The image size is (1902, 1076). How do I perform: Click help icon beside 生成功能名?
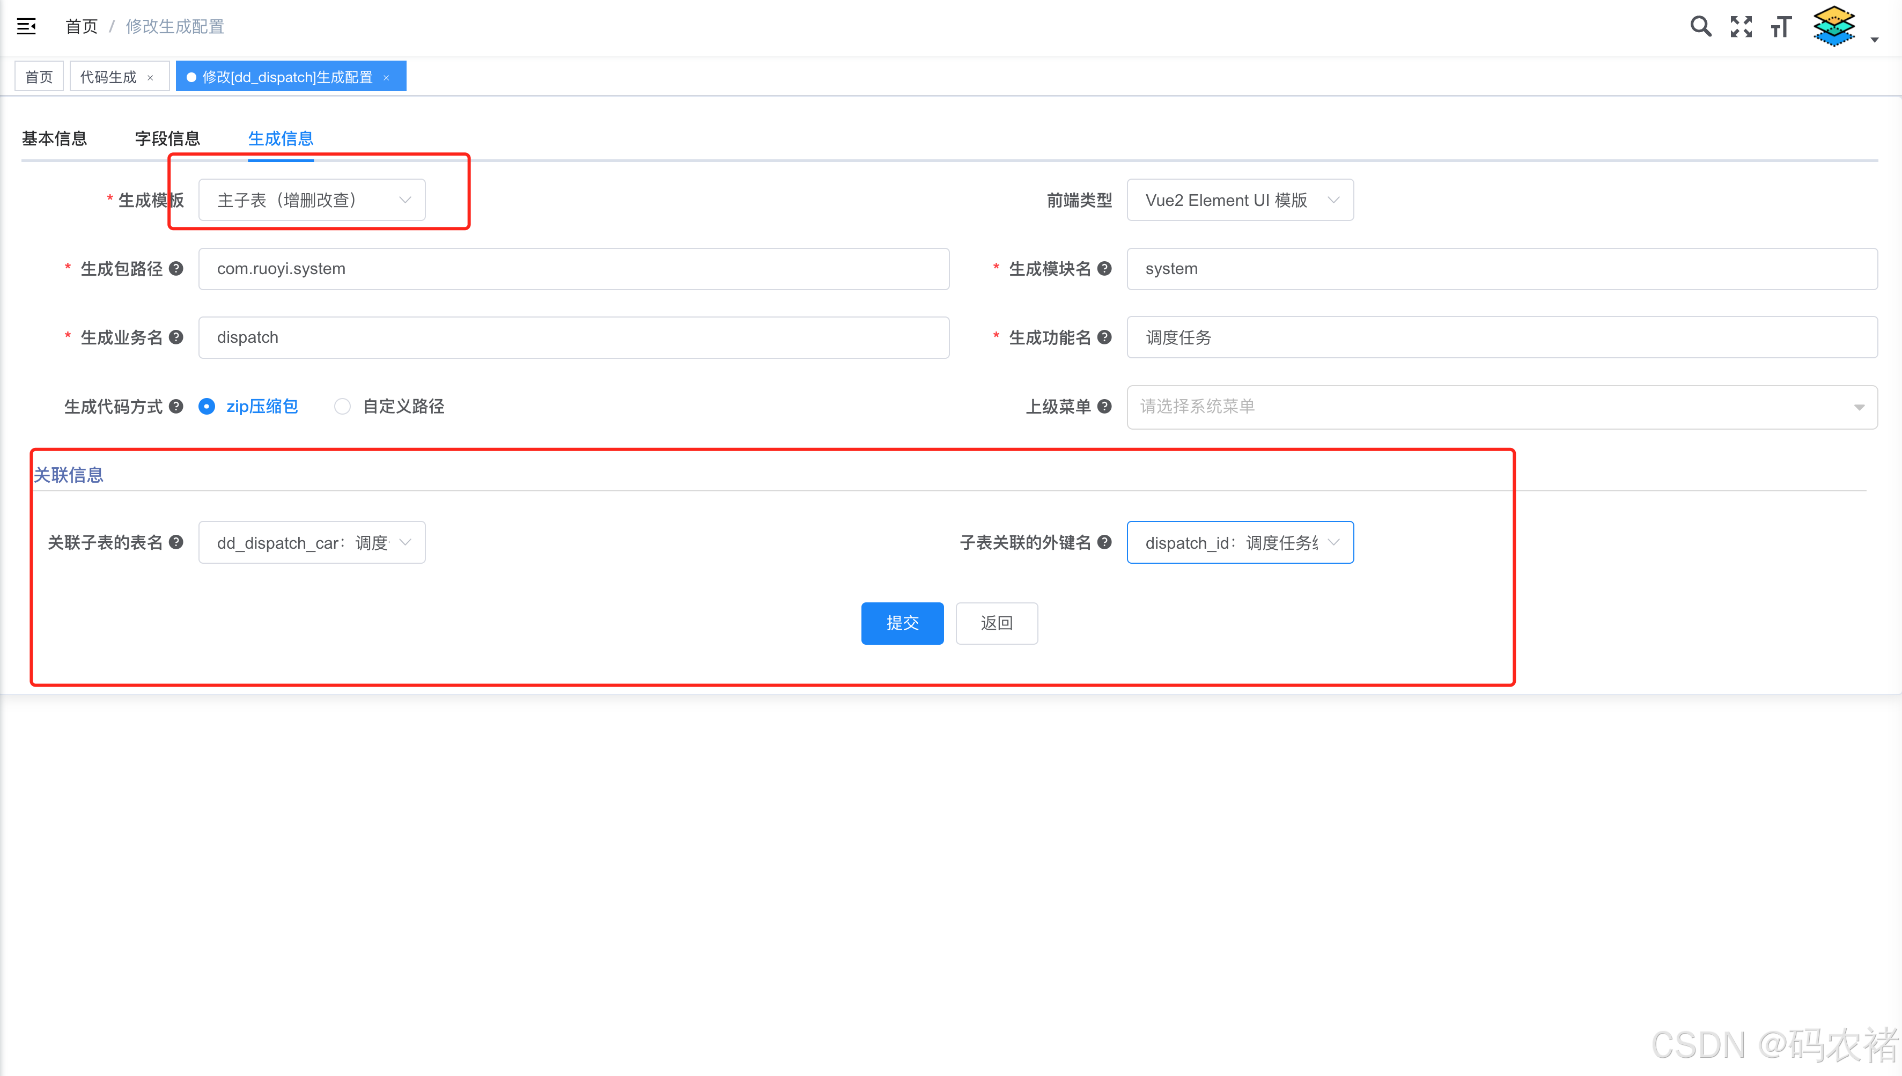click(x=1105, y=337)
